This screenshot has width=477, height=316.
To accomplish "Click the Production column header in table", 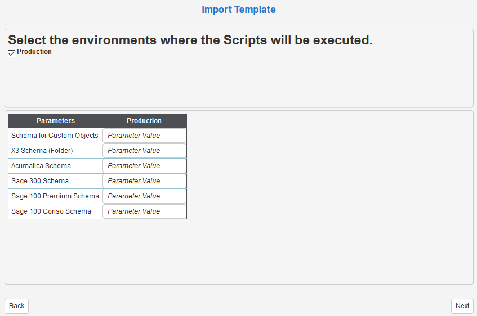I will 144,121.
